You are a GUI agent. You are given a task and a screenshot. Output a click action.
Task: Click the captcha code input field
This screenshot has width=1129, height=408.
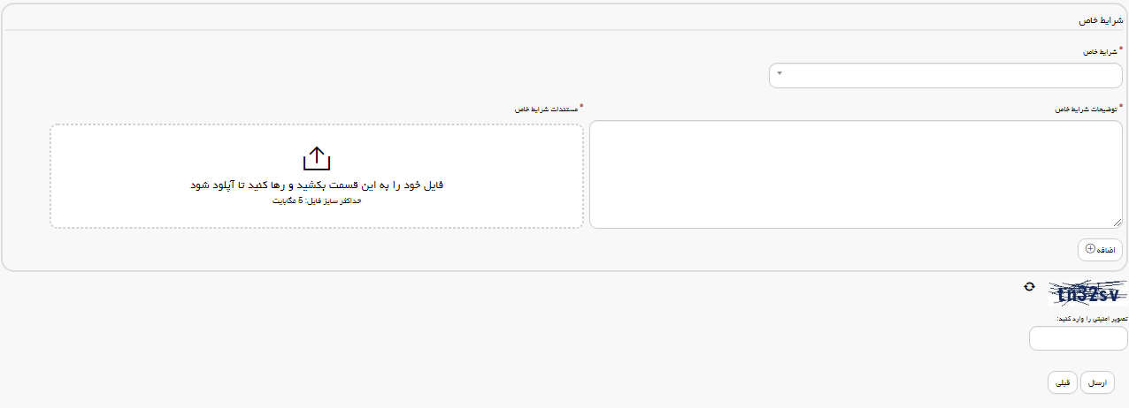coord(1078,338)
